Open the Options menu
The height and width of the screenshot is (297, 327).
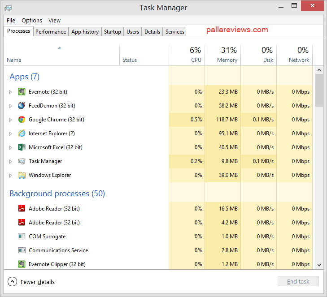point(32,20)
